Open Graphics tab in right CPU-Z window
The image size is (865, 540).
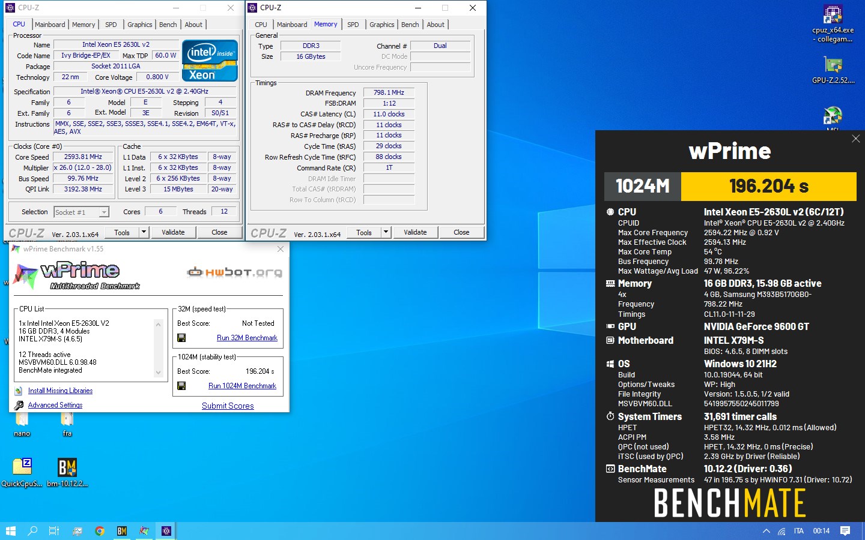coord(381,25)
